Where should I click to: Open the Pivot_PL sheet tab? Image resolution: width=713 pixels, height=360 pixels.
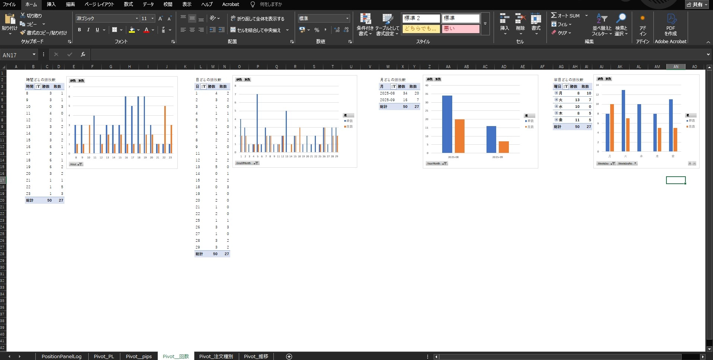104,356
